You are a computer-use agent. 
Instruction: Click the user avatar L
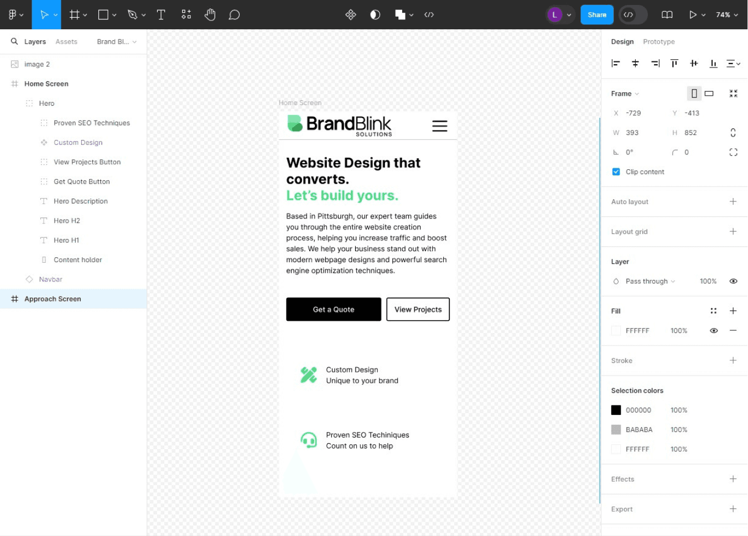coord(554,15)
